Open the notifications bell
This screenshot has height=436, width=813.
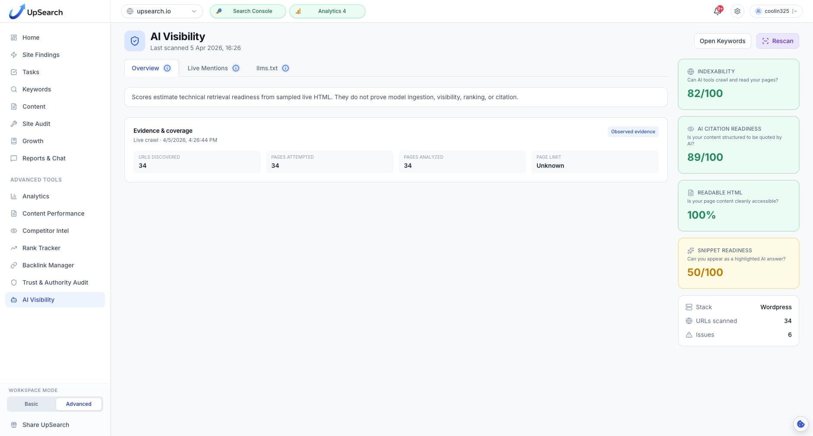point(718,11)
